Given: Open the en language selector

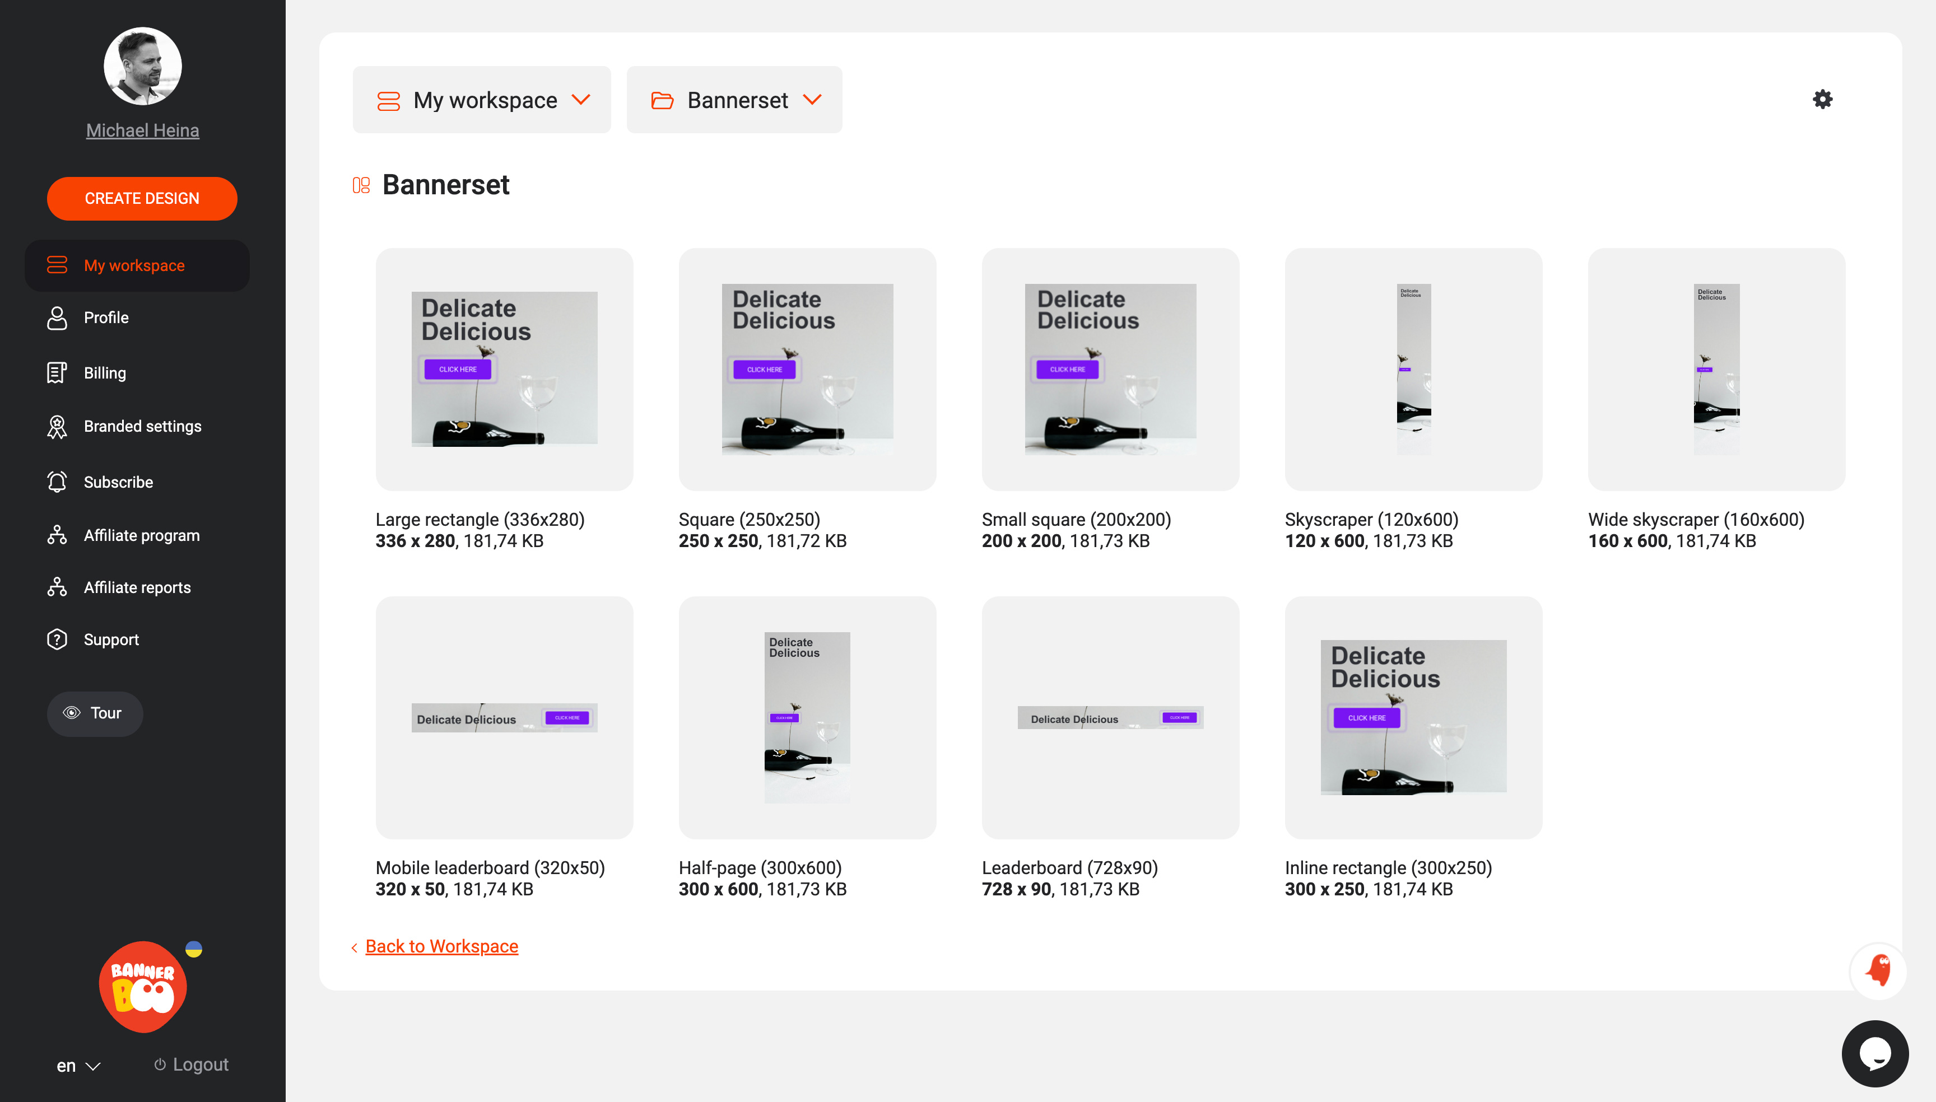Looking at the screenshot, I should (77, 1066).
